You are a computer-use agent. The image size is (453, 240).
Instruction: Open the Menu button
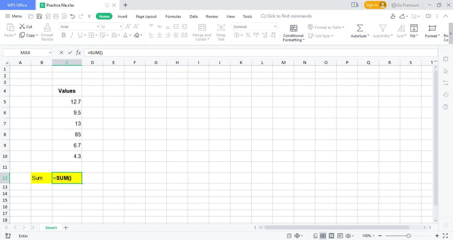(14, 16)
